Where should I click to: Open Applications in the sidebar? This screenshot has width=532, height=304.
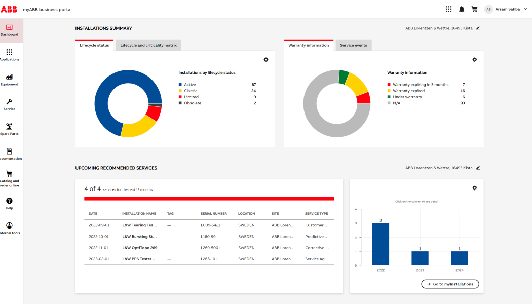[9, 55]
